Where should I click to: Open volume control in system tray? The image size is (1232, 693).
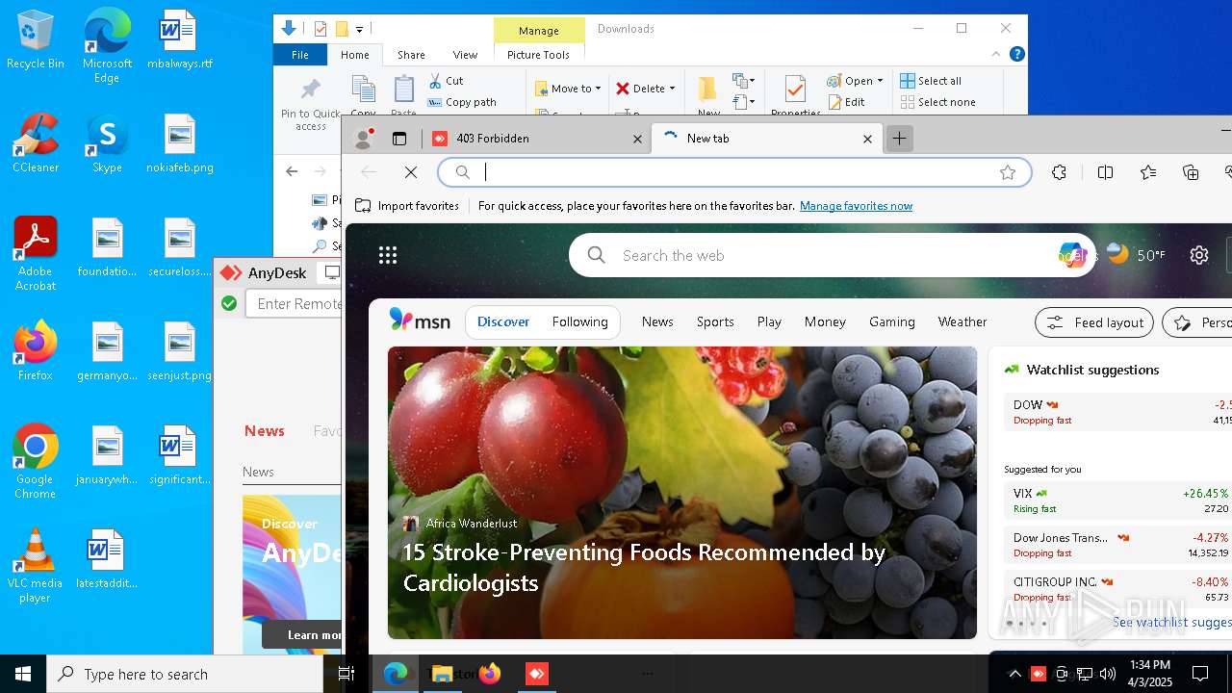[x=1108, y=674]
